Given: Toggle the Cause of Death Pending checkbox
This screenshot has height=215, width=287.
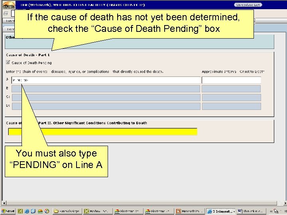Looking at the screenshot, I should (x=8, y=62).
